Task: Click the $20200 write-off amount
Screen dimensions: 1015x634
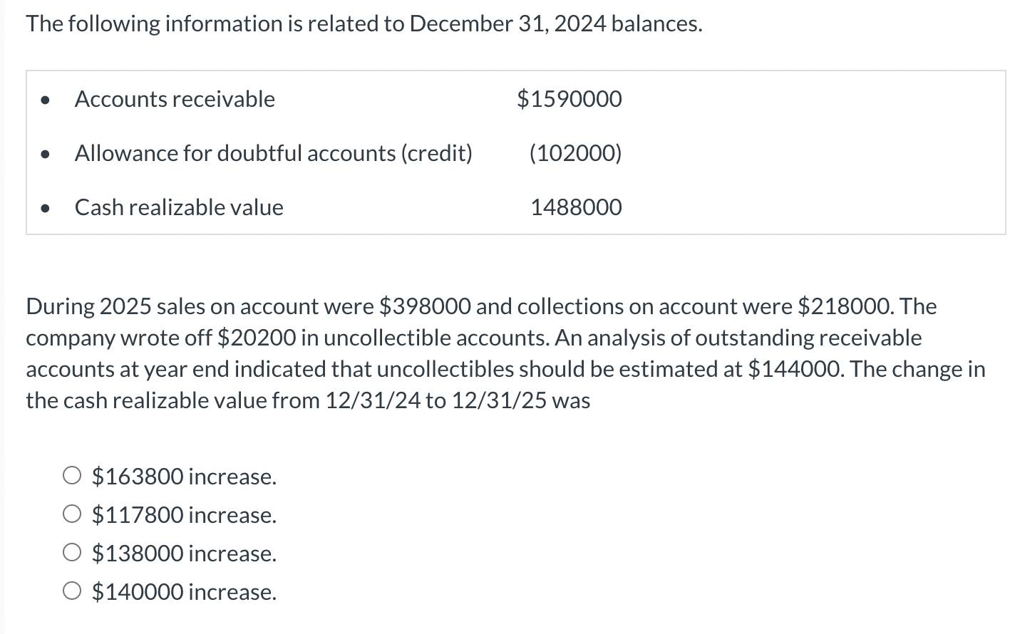Action: coord(256,338)
